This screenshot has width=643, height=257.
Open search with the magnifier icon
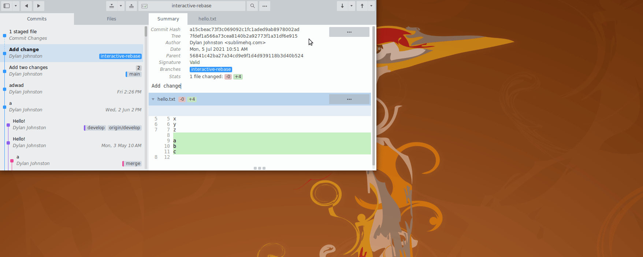click(x=252, y=6)
